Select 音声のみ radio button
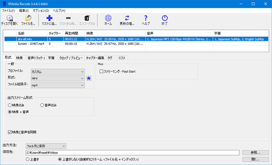This screenshot has height=165, width=272. click(x=42, y=105)
